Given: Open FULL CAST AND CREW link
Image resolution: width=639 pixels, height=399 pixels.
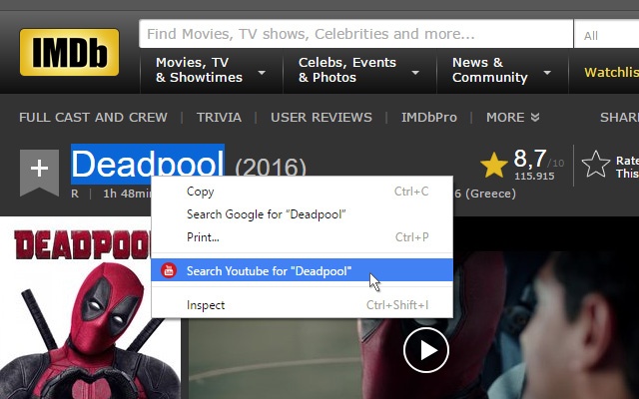Looking at the screenshot, I should tap(93, 118).
